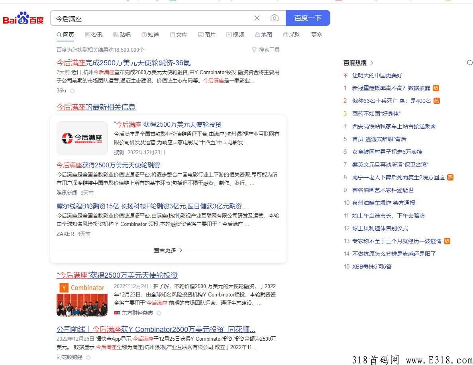Refresh the Baidu hot search list

(469, 63)
